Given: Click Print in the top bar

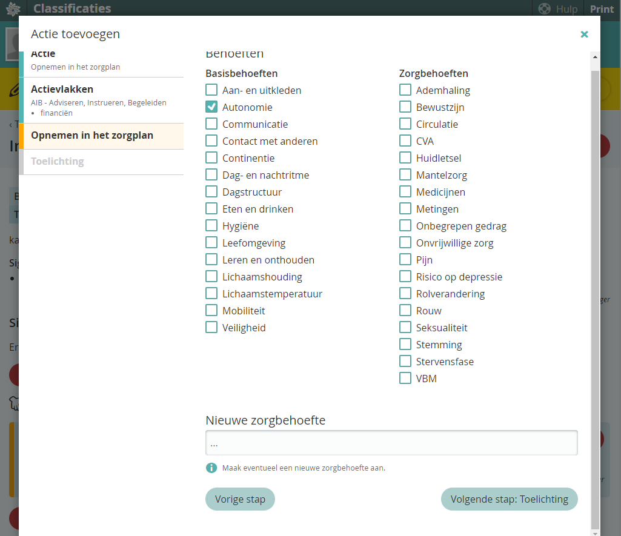Looking at the screenshot, I should [x=602, y=8].
